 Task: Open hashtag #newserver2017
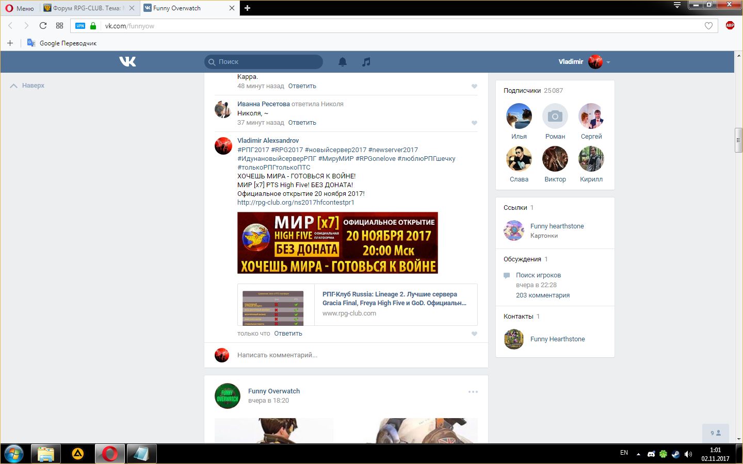click(393, 150)
